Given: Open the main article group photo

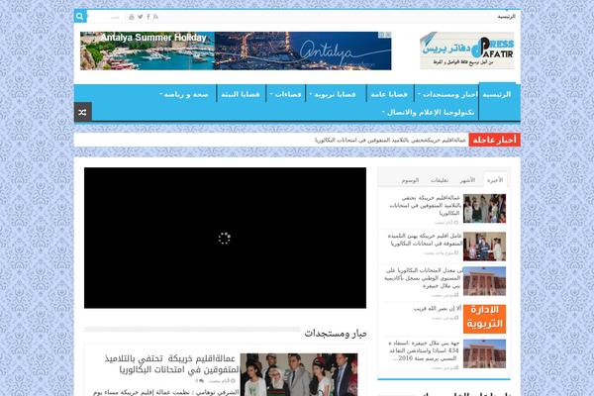Looking at the screenshot, I should 299,375.
